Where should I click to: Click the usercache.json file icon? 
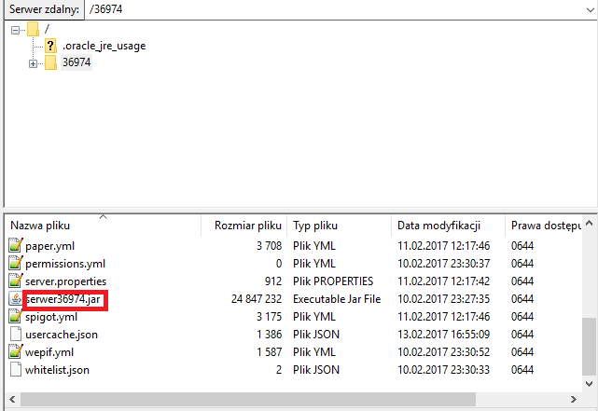click(15, 335)
